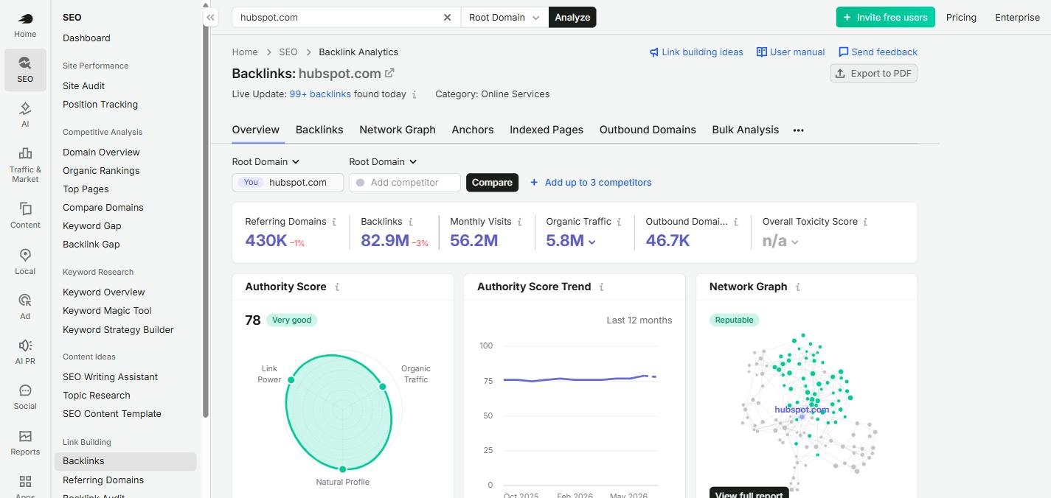Open Link building ideas link

[x=696, y=52]
